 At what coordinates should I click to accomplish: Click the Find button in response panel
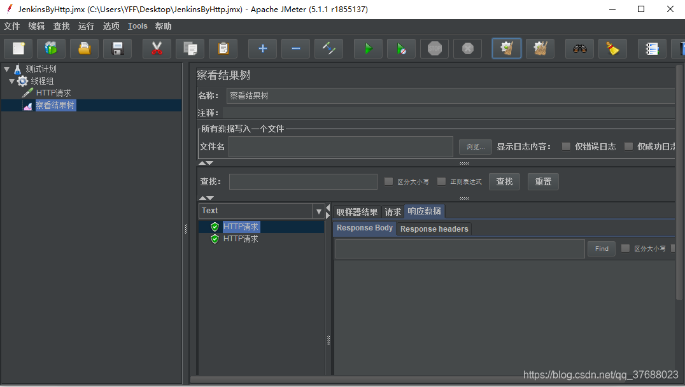tap(602, 248)
